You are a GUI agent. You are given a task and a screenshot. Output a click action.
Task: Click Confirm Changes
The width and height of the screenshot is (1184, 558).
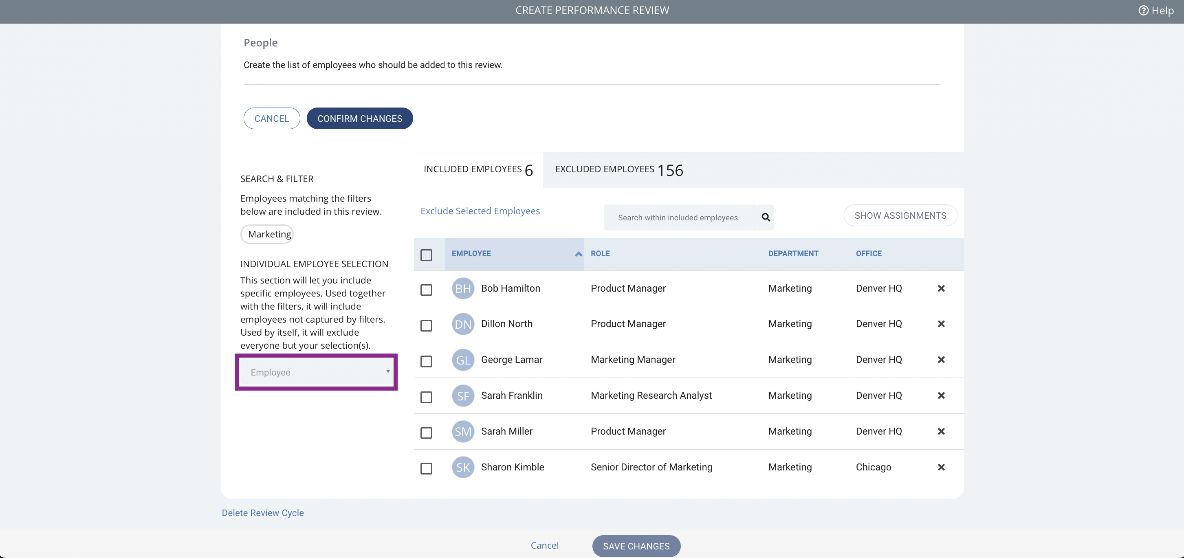[359, 119]
